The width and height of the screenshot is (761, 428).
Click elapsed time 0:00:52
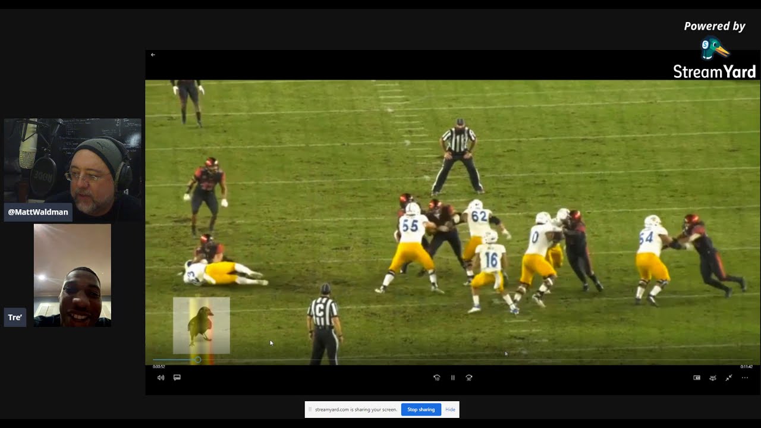pos(159,367)
